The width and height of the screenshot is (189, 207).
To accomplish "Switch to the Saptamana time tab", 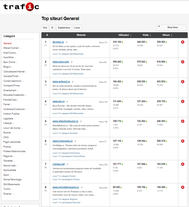I will 64,28.
